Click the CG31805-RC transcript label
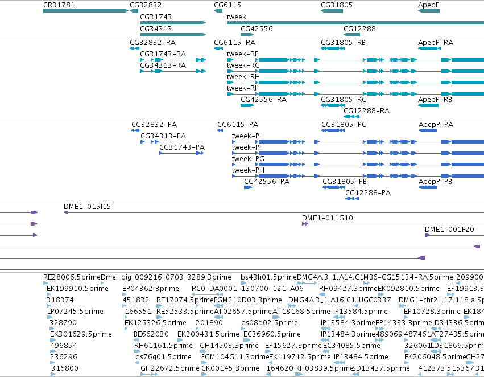The height and width of the screenshot is (377, 484). (344, 100)
